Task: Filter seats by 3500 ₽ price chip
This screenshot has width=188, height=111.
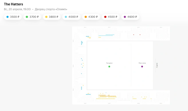Action: [x=13, y=17]
